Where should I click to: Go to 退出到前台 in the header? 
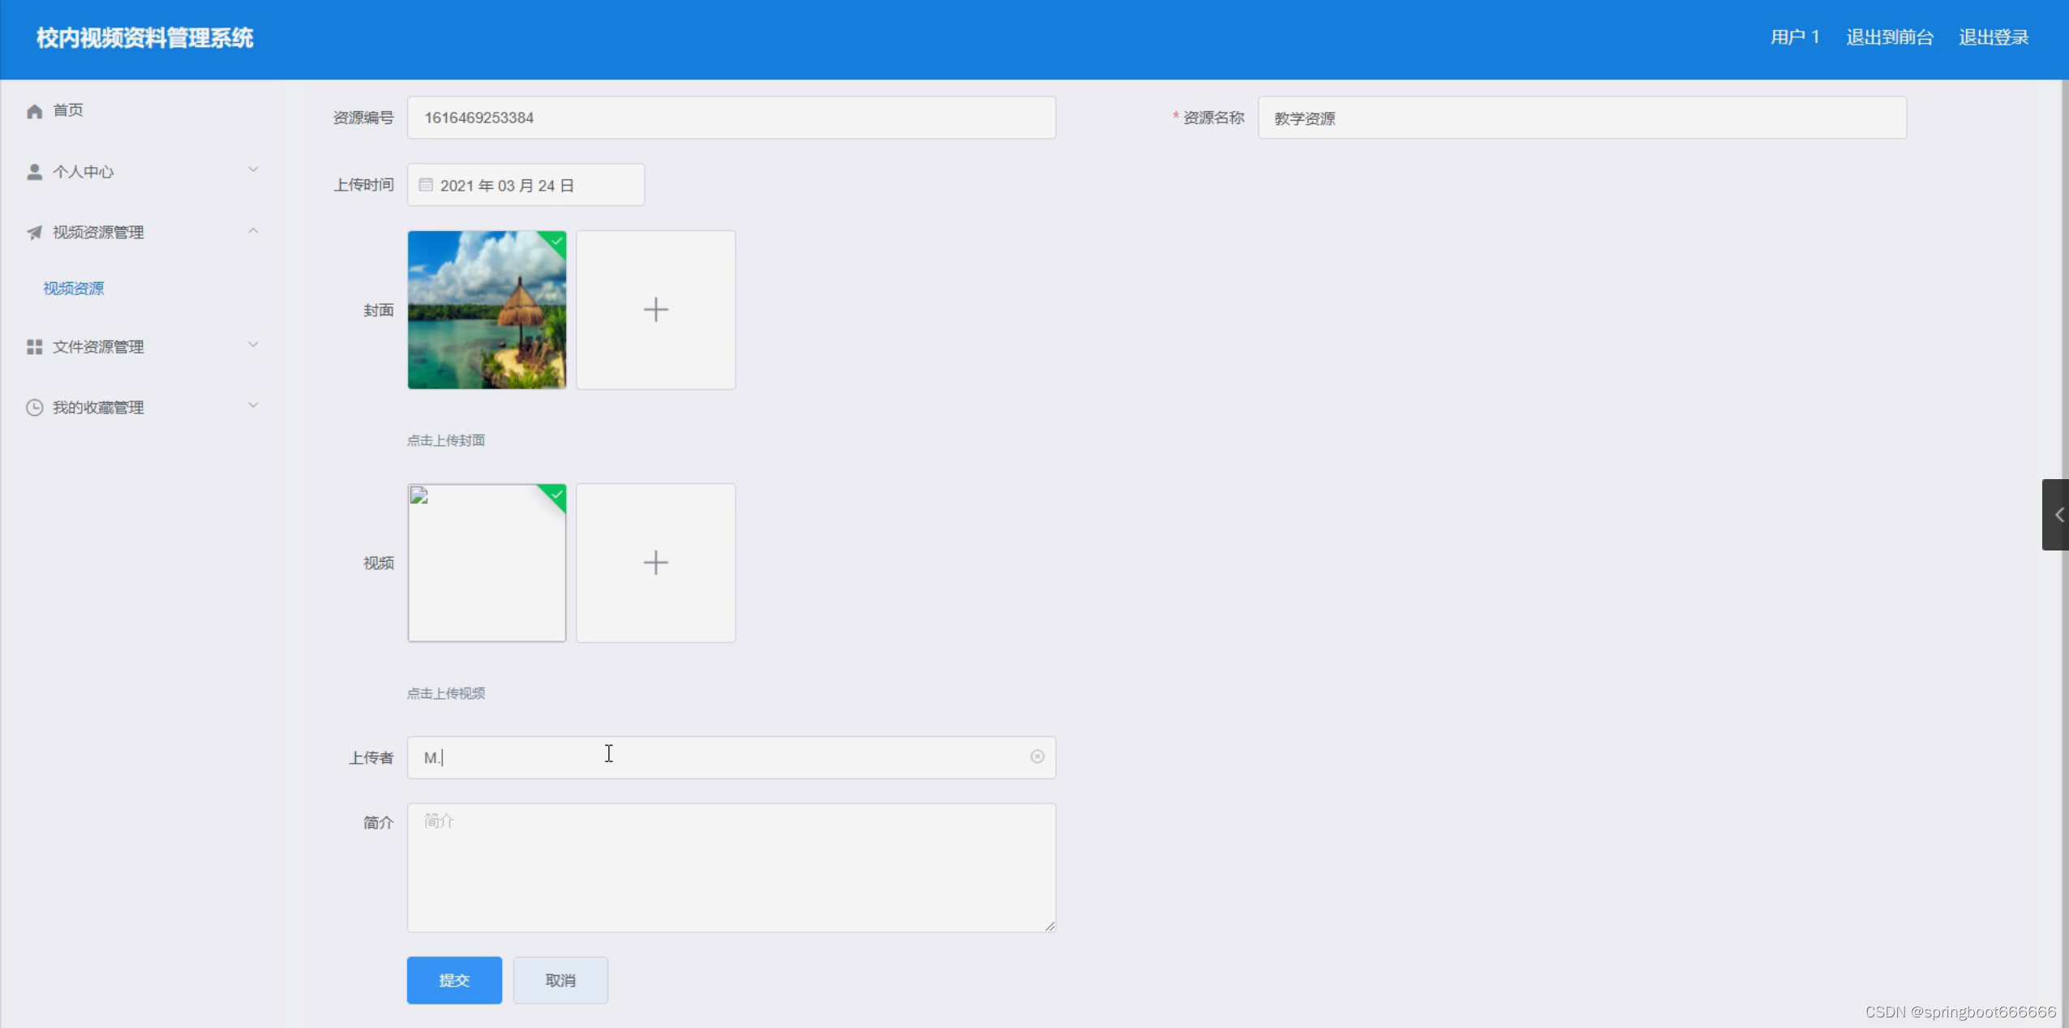1889,37
